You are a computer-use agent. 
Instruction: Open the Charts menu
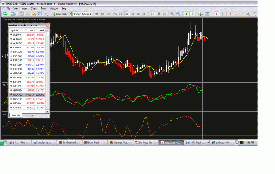(x=34, y=8)
